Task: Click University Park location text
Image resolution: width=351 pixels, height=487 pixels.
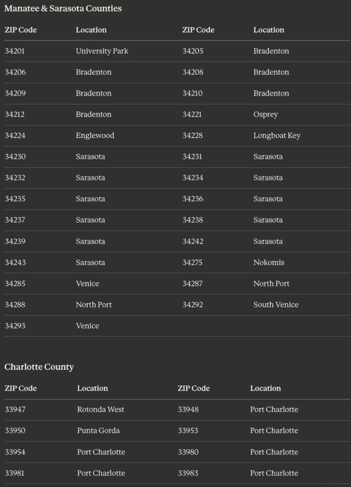Action: pyautogui.click(x=102, y=51)
